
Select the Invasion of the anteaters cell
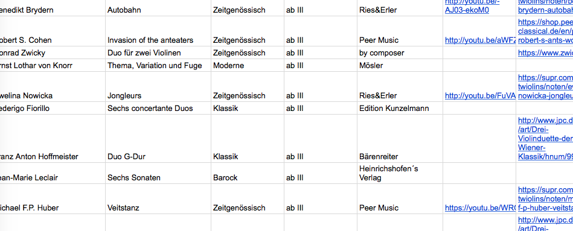(x=158, y=31)
